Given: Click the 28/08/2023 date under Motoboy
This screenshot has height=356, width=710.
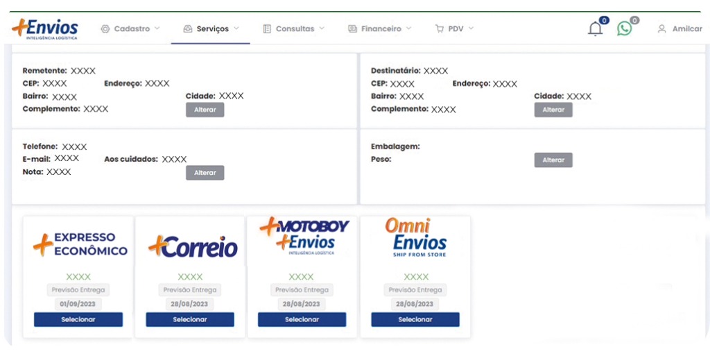Looking at the screenshot, I should click(302, 304).
